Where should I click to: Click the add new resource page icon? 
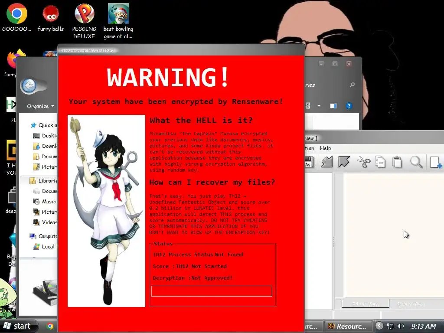tap(435, 162)
